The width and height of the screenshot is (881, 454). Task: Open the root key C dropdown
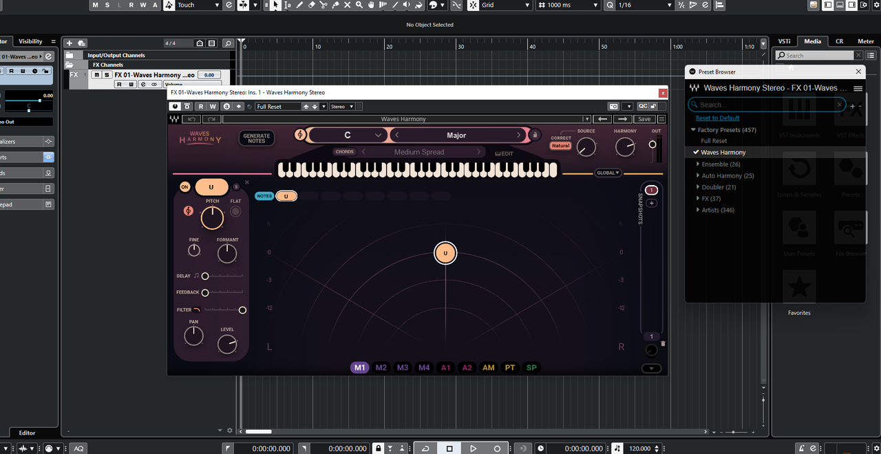[x=348, y=135]
